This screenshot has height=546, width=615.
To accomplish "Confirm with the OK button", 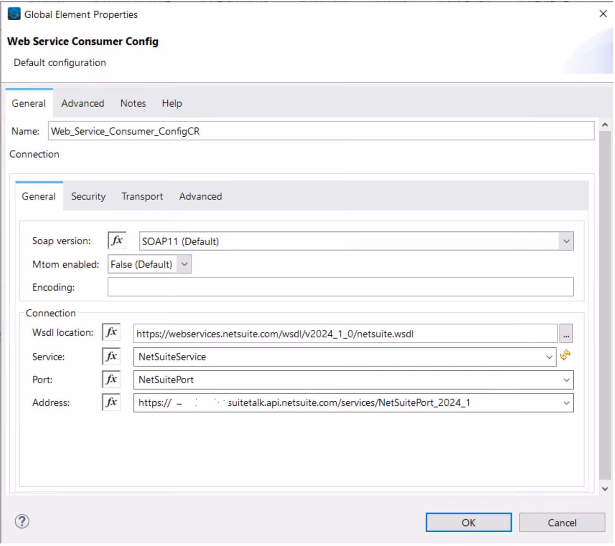I will point(469,522).
